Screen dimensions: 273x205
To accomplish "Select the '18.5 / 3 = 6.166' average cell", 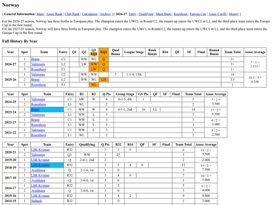I will [x=255, y=79].
